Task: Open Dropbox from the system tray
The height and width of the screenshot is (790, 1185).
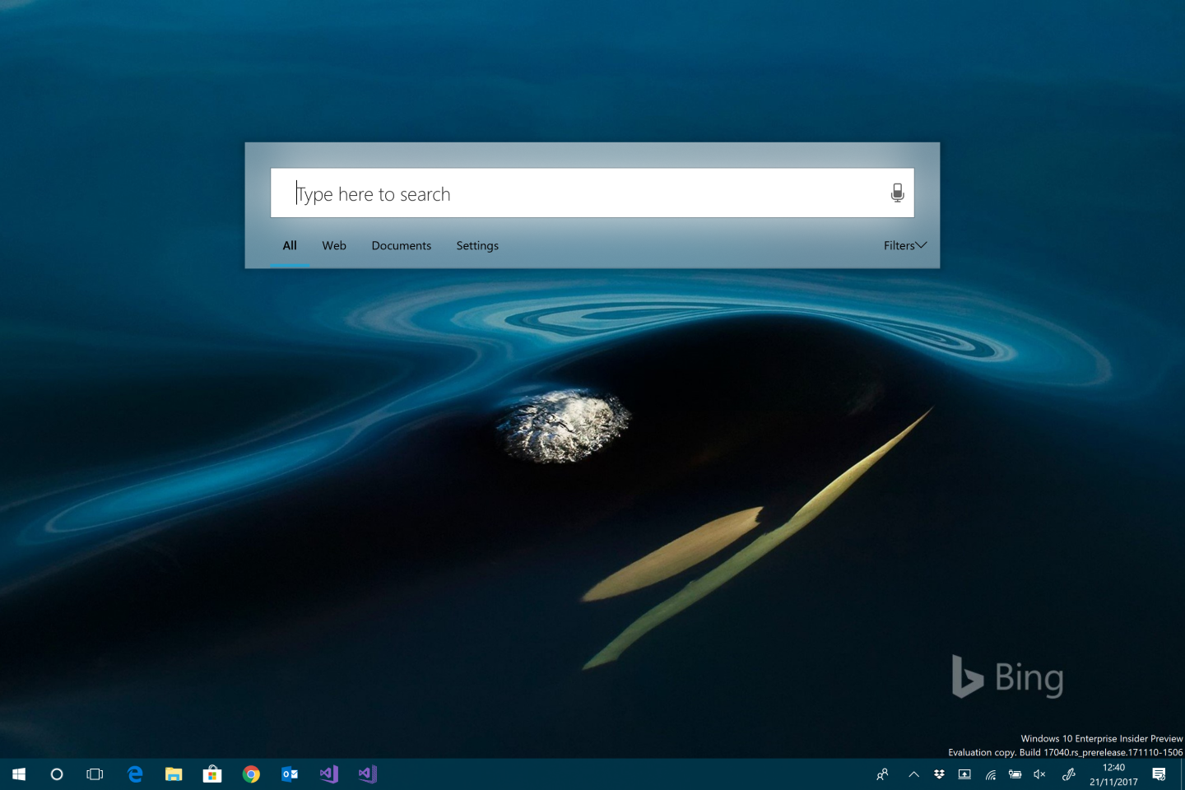Action: [939, 774]
